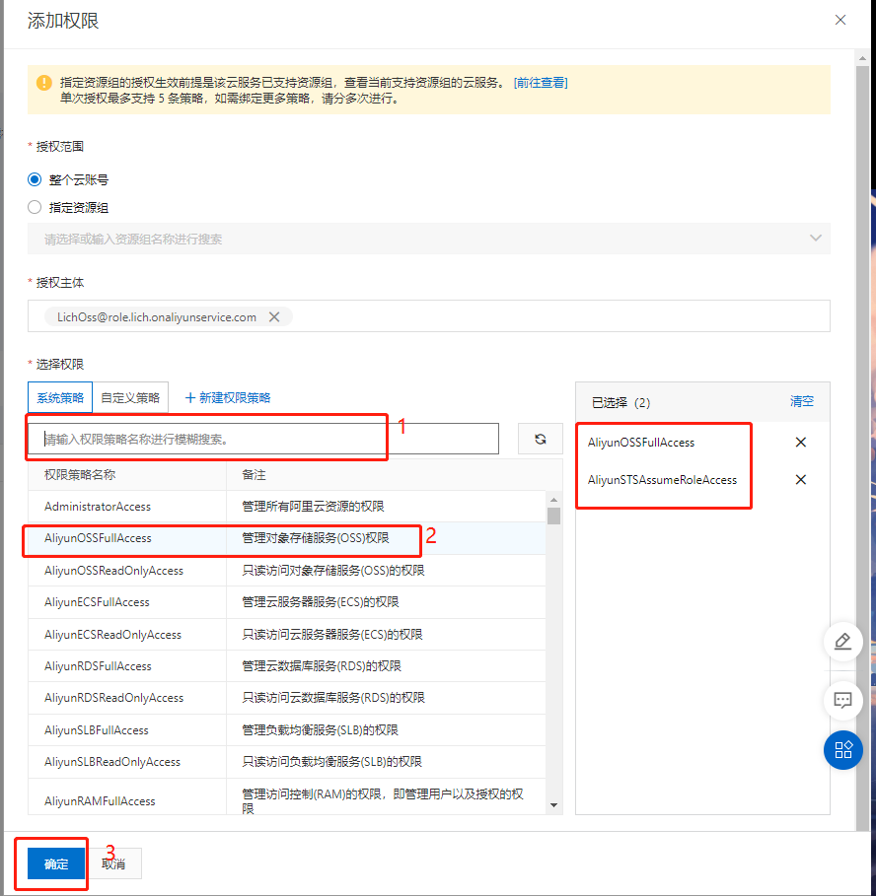The image size is (876, 896).
Task: Select the AliyunOSSFullAccess policy row
Action: tap(286, 538)
